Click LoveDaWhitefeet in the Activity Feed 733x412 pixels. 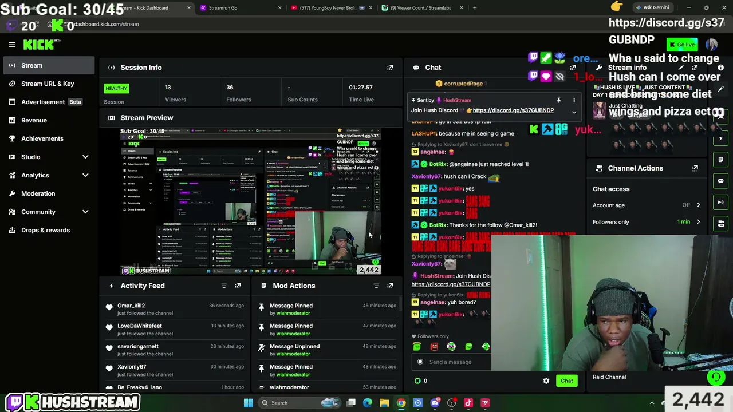click(140, 326)
